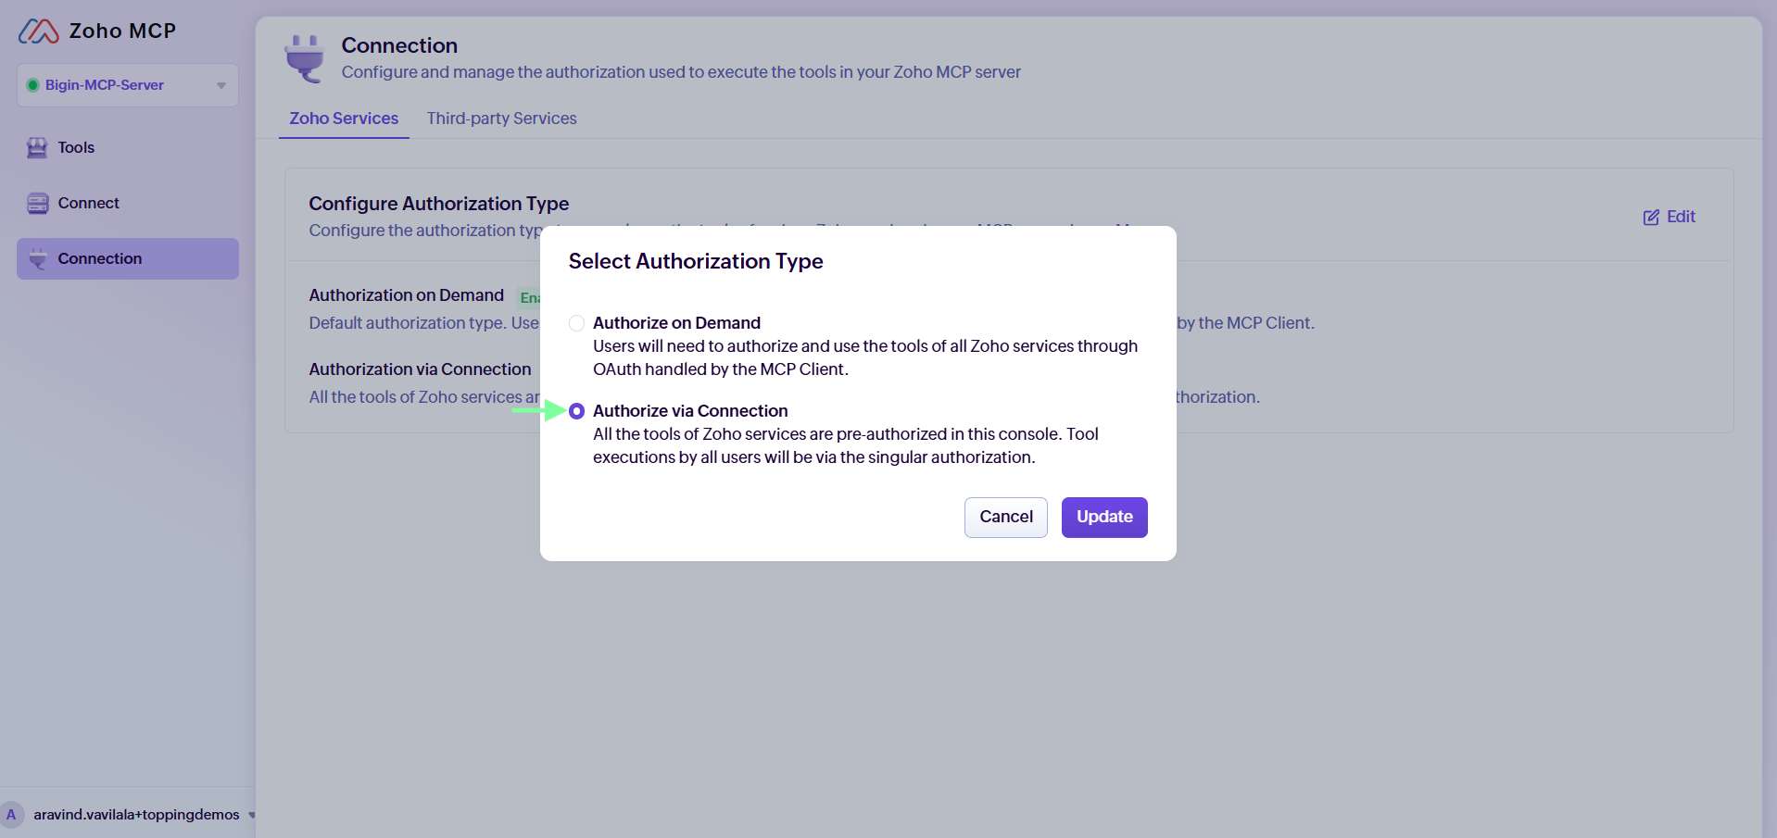Open the Bigin-MCP-Server dropdown
This screenshot has width=1777, height=838.
[128, 85]
